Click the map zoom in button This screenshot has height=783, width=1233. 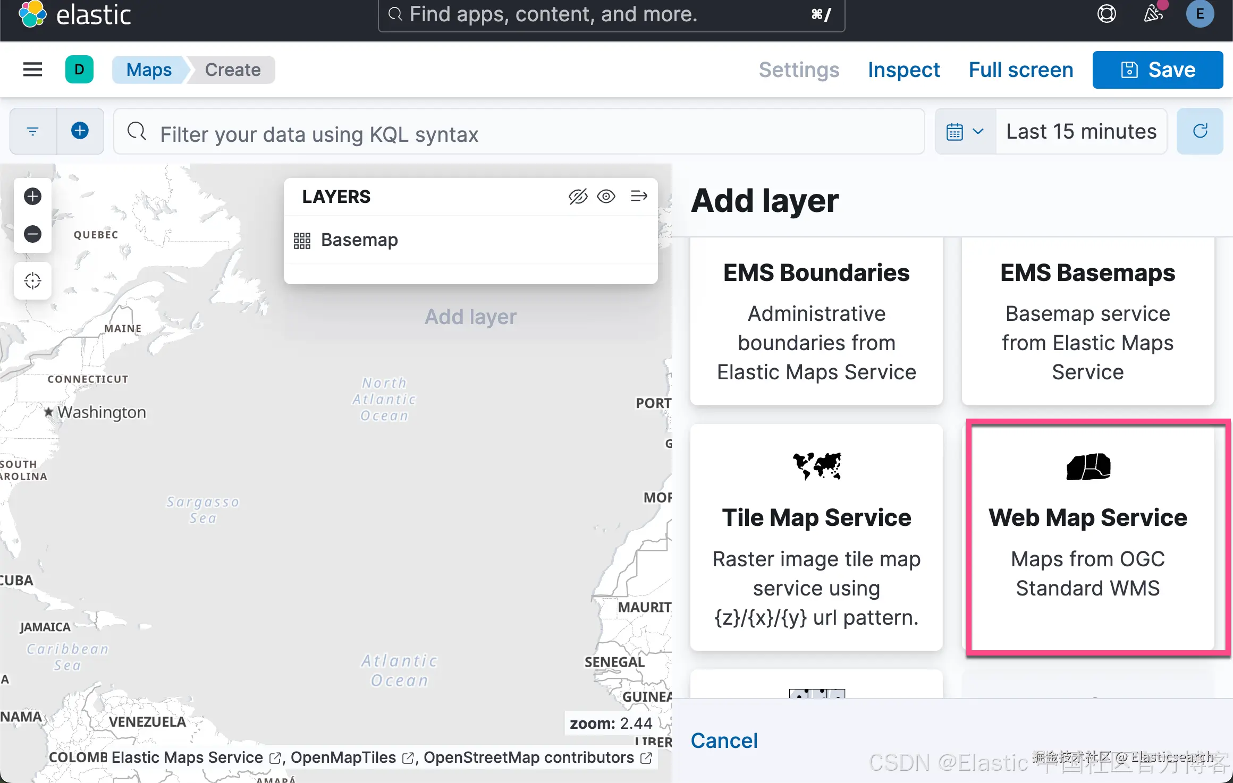point(32,197)
